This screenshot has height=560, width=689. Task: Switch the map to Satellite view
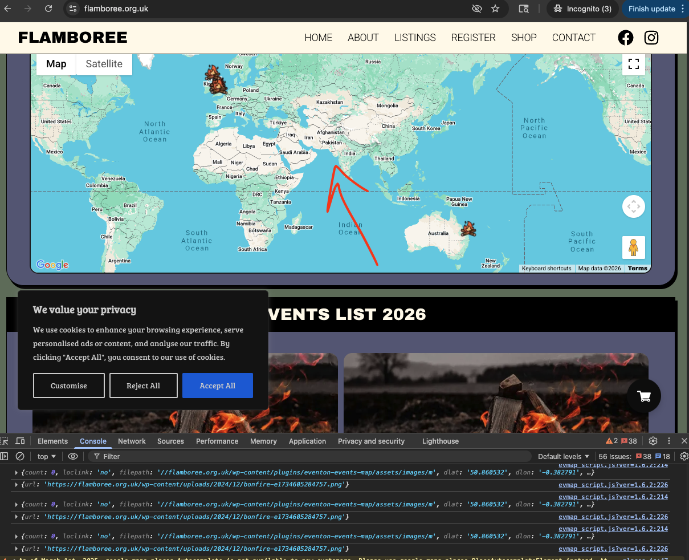104,64
